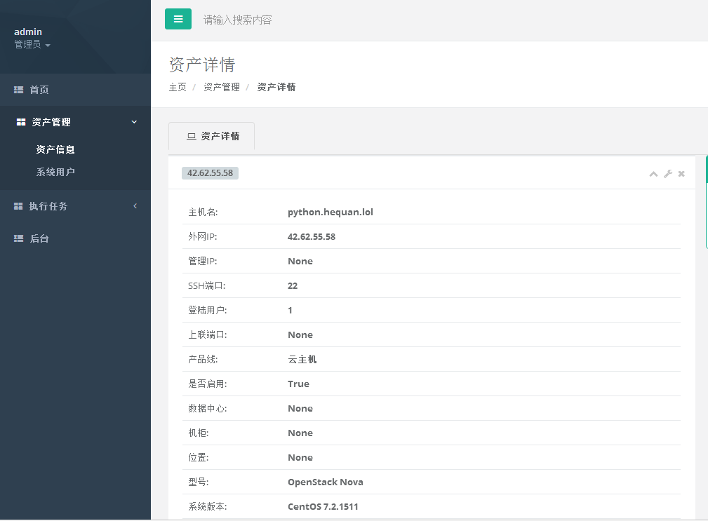Collapse the 资产管理 sidebar menu
Screen dimensions: 708x521
pyautogui.click(x=75, y=122)
